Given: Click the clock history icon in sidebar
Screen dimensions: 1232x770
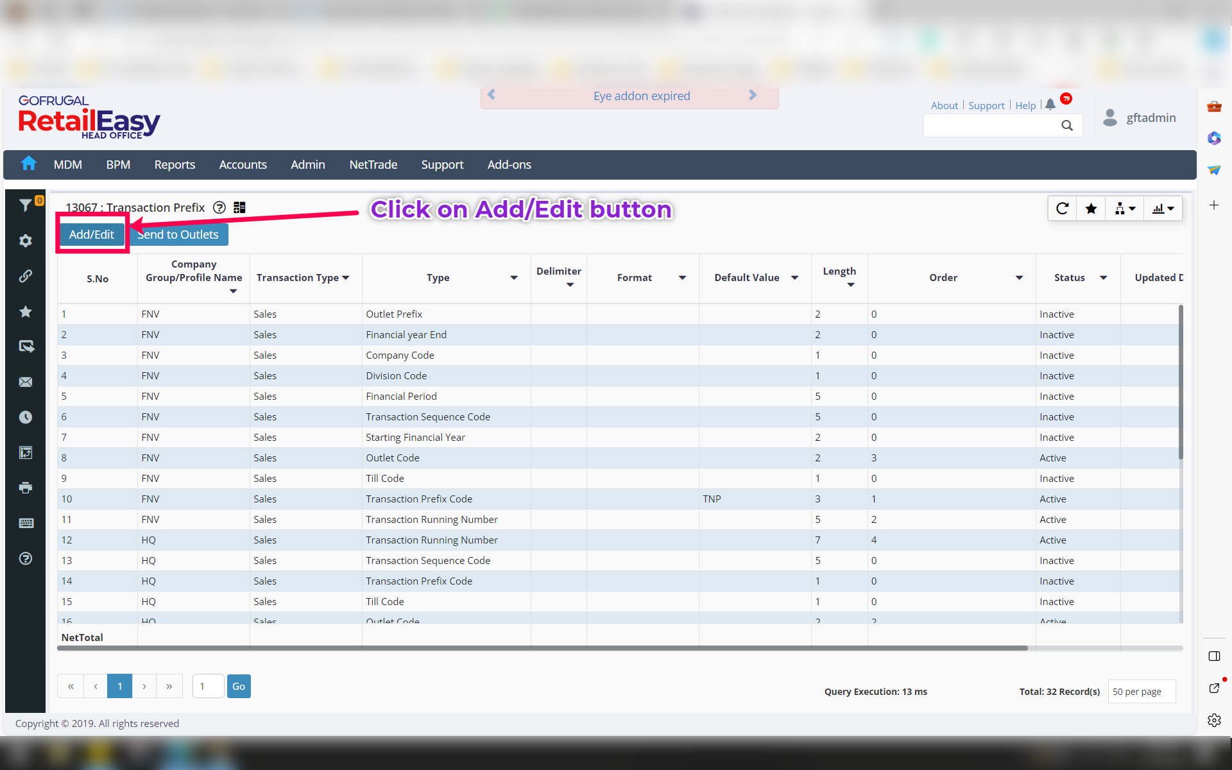Looking at the screenshot, I should pyautogui.click(x=25, y=417).
